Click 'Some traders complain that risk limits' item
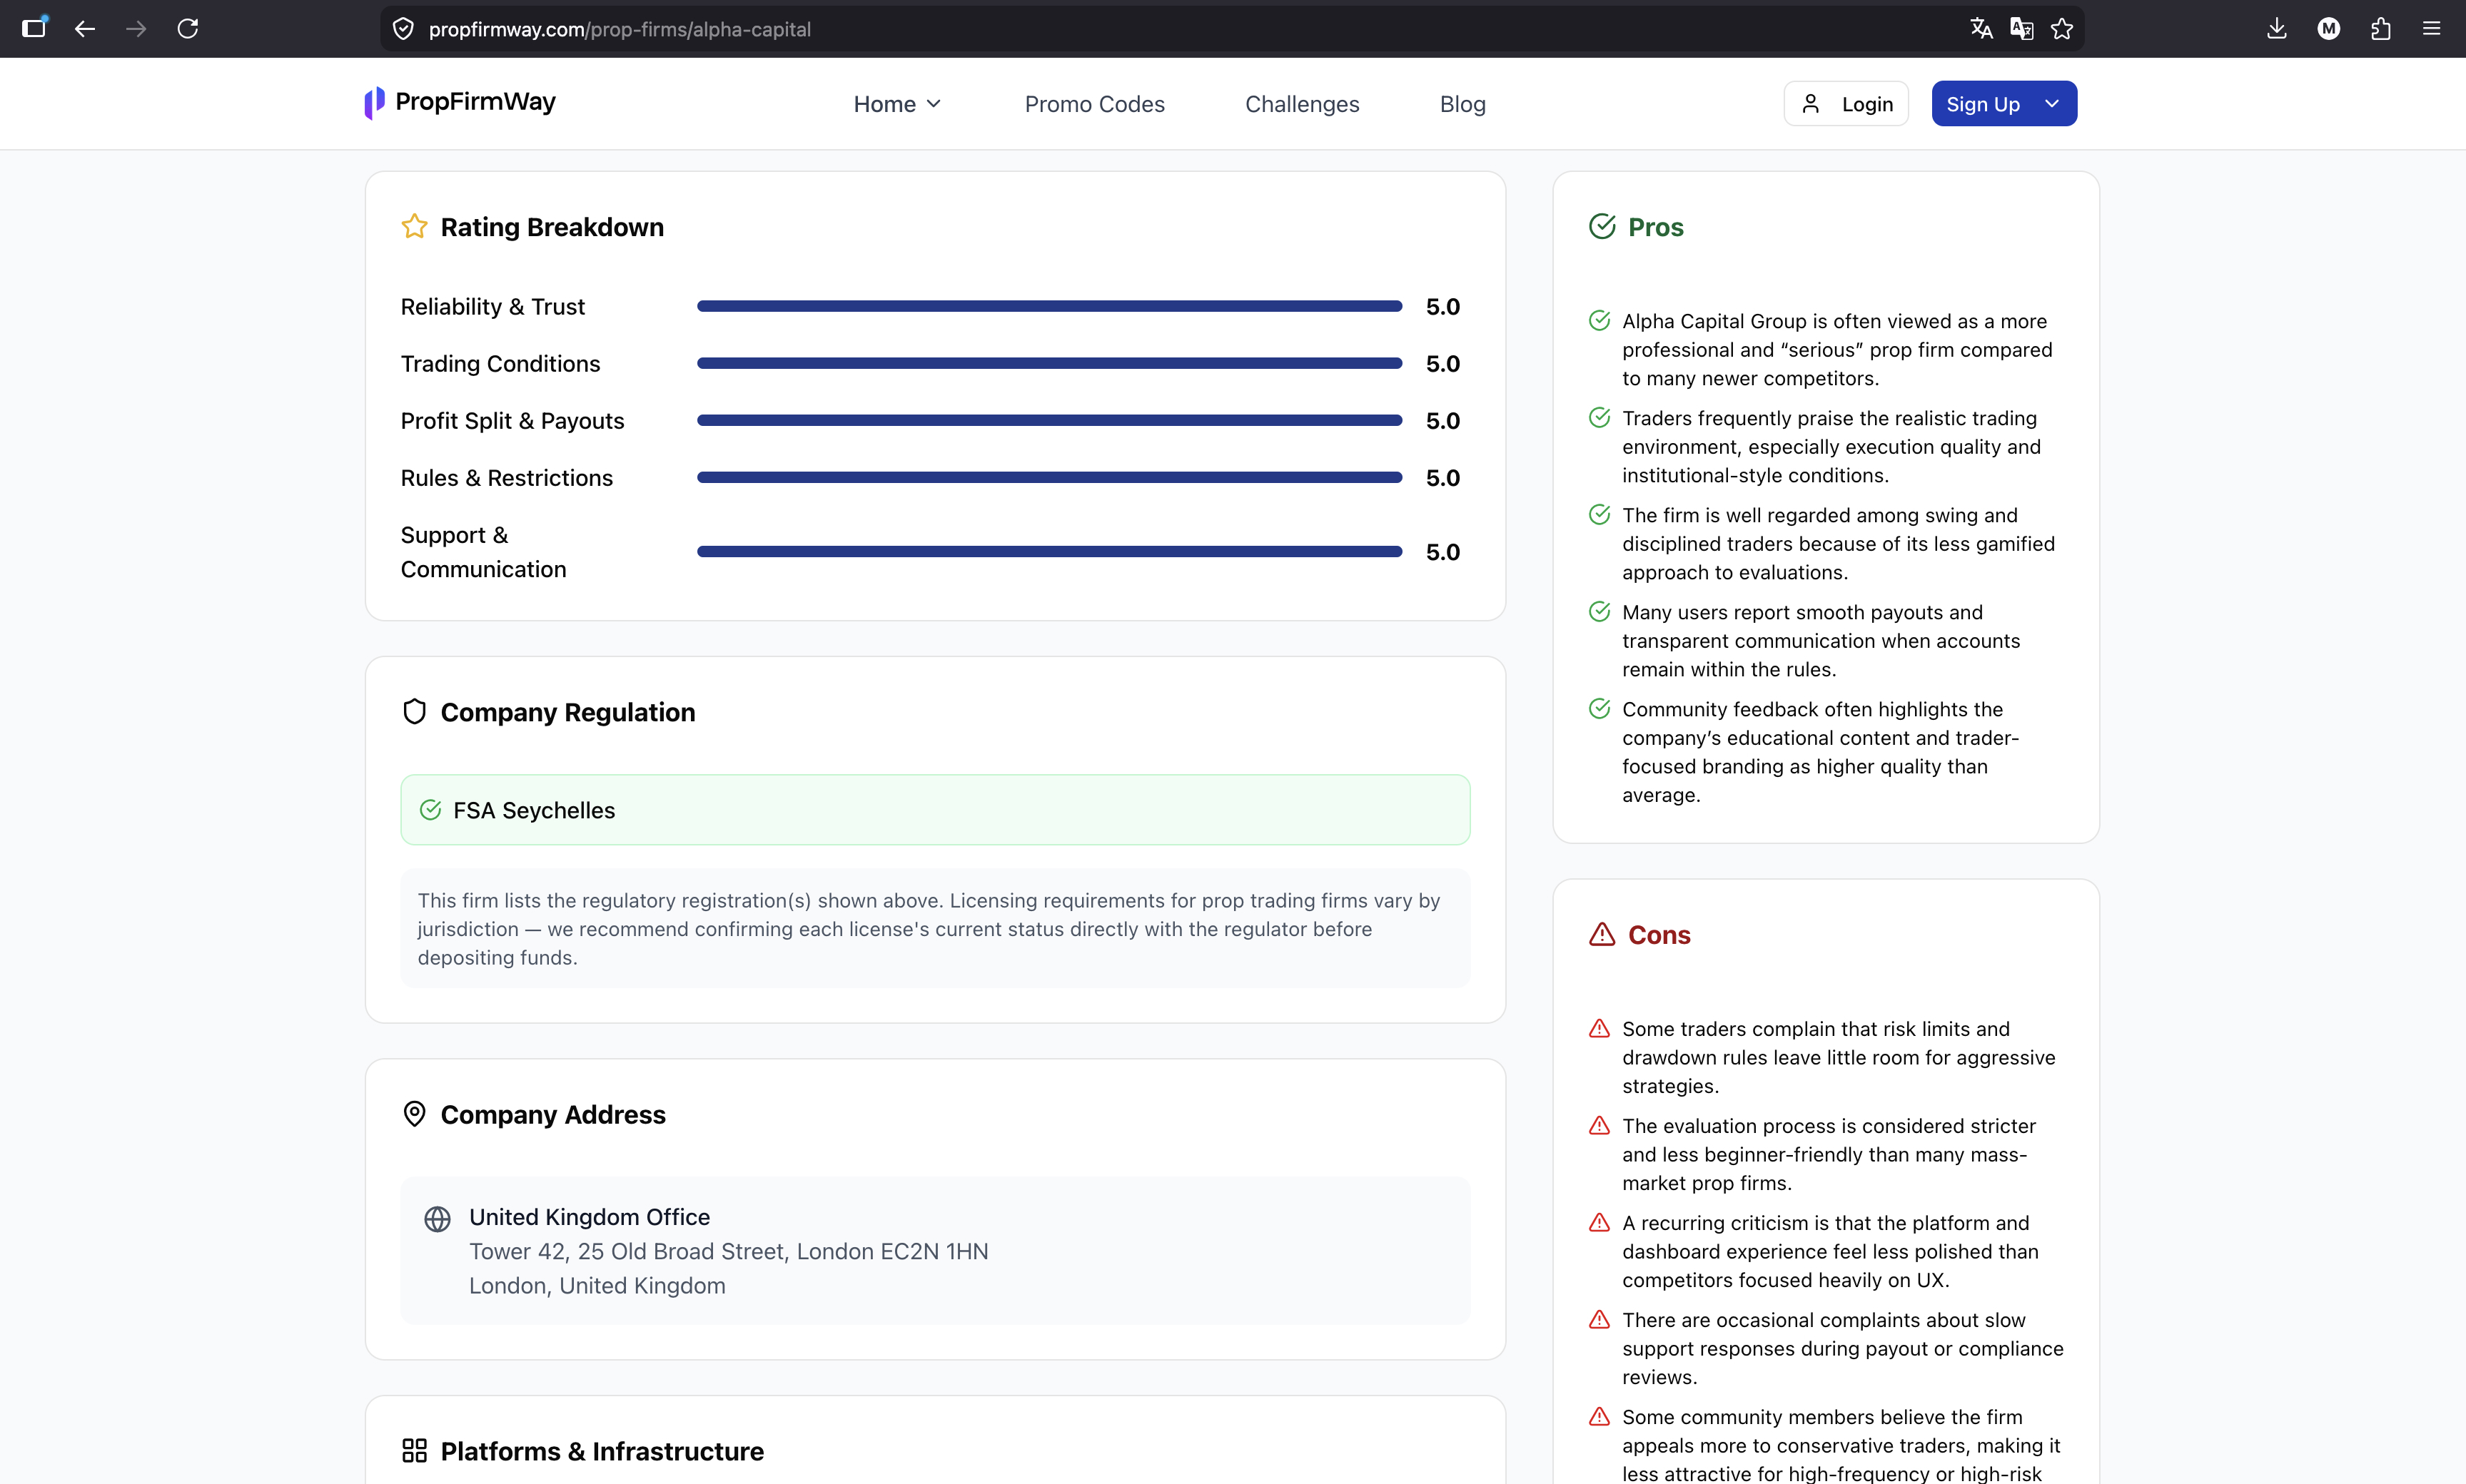Image resolution: width=2466 pixels, height=1484 pixels. pyautogui.click(x=1839, y=1057)
